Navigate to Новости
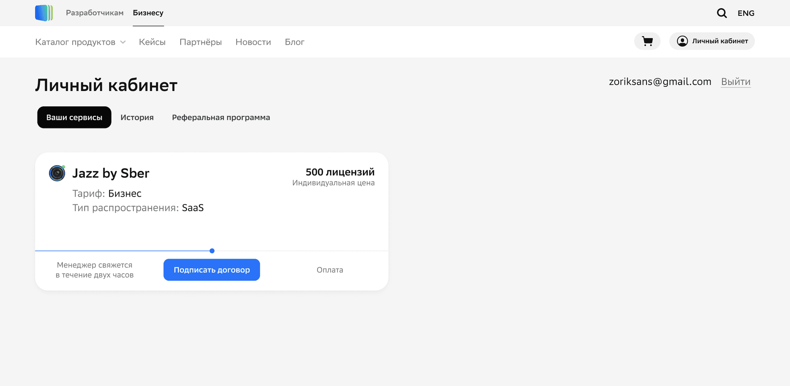 (x=253, y=42)
